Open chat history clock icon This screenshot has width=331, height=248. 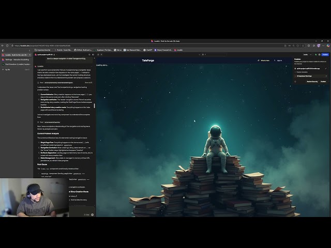pyautogui.click(x=89, y=55)
